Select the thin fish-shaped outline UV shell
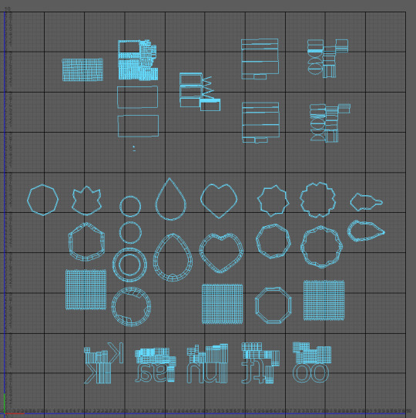416x418 pixels. tap(366, 202)
